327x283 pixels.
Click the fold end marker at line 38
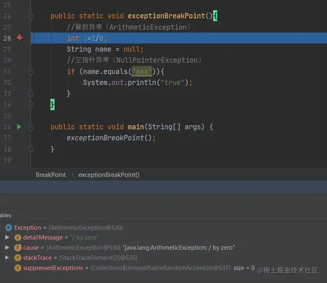pyautogui.click(x=31, y=149)
